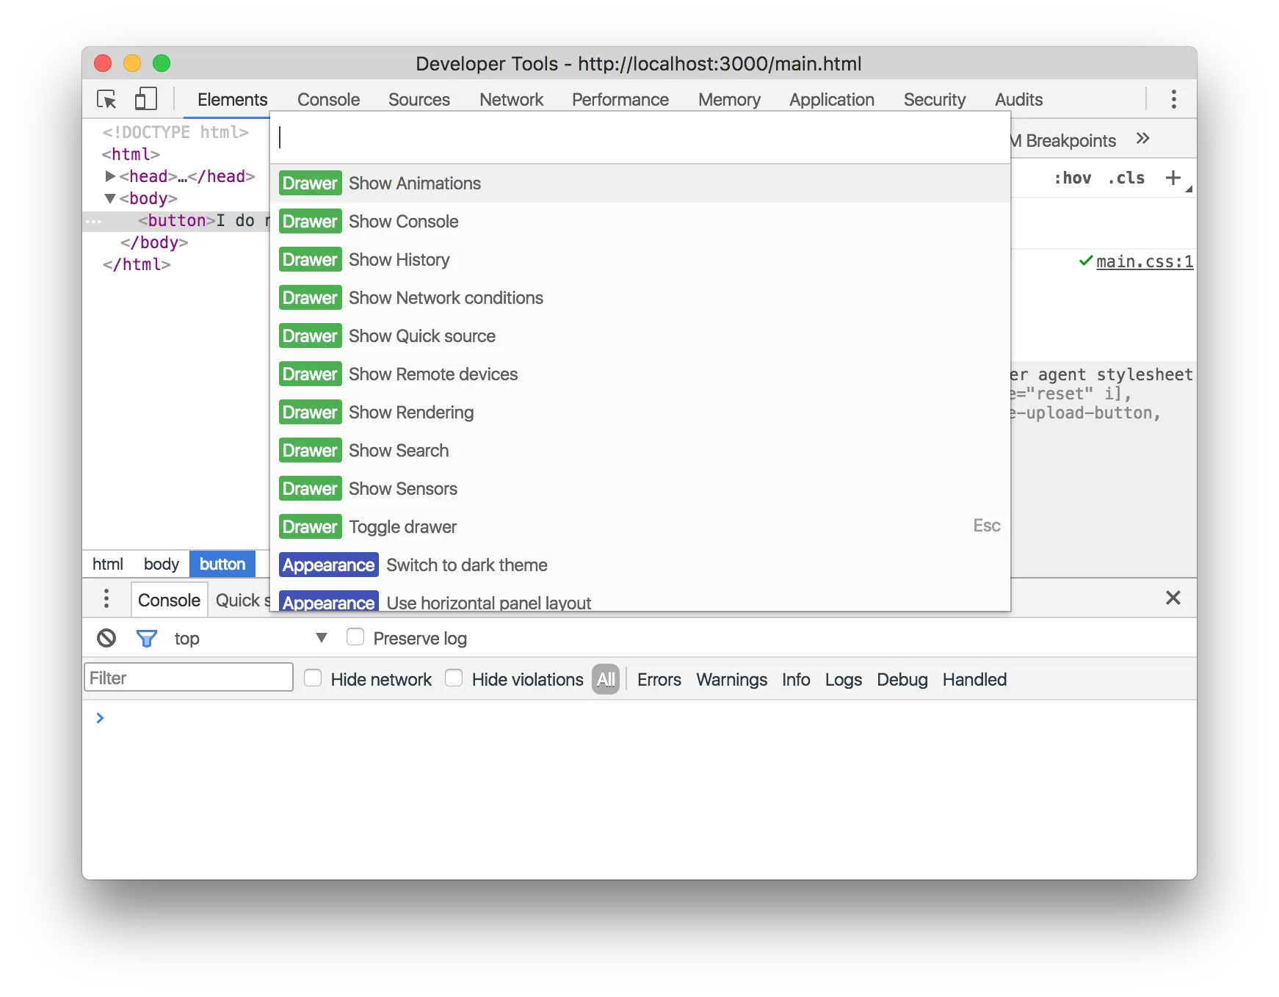Filter console to Logs
Image resolution: width=1279 pixels, height=997 pixels.
[x=843, y=679]
